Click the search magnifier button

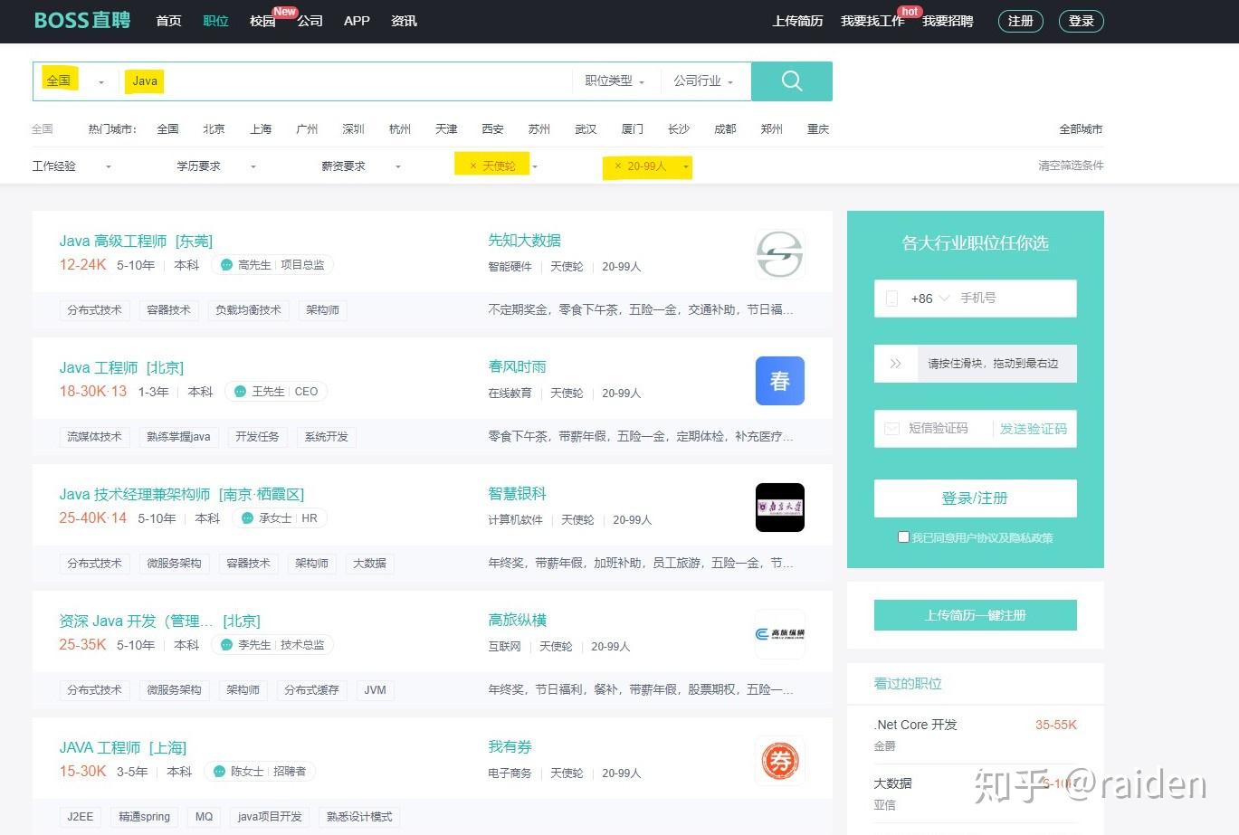click(791, 81)
